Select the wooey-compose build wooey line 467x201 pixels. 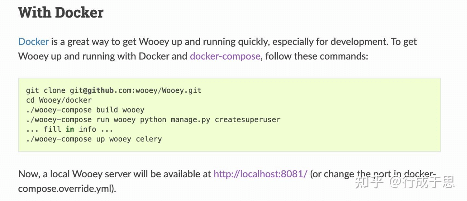pos(85,110)
